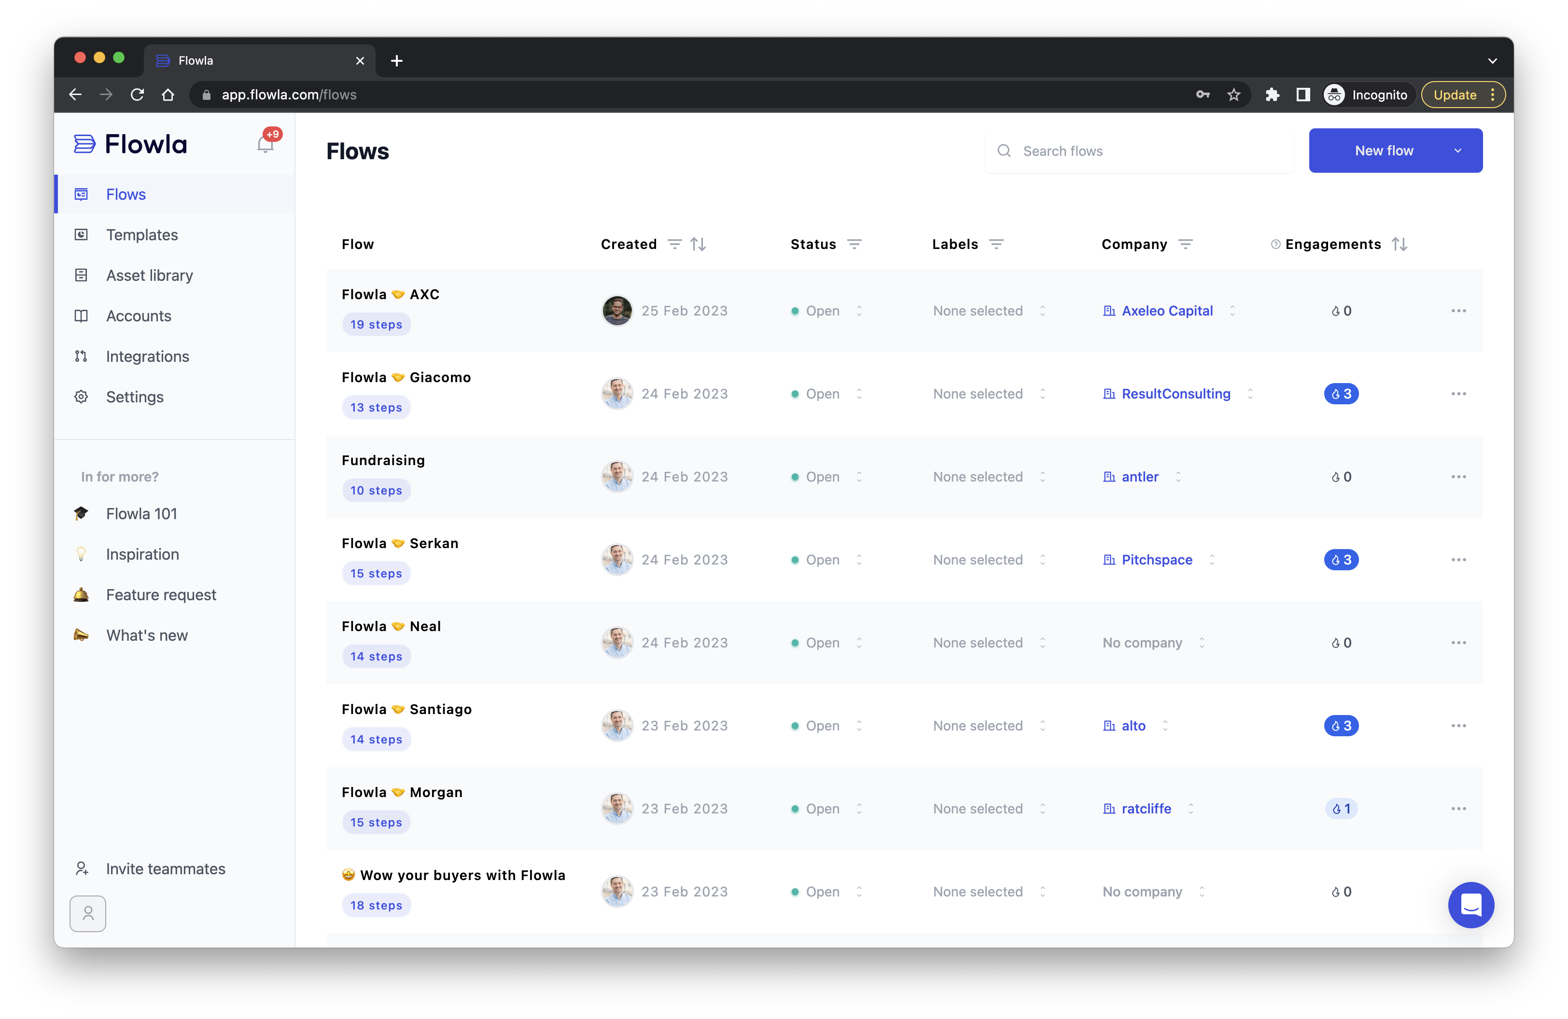This screenshot has height=1019, width=1568.
Task: Click the Integrations sidebar icon
Action: coord(81,356)
